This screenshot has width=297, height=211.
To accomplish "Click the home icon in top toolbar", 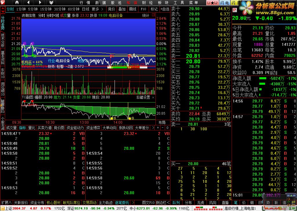I will (17, 3).
